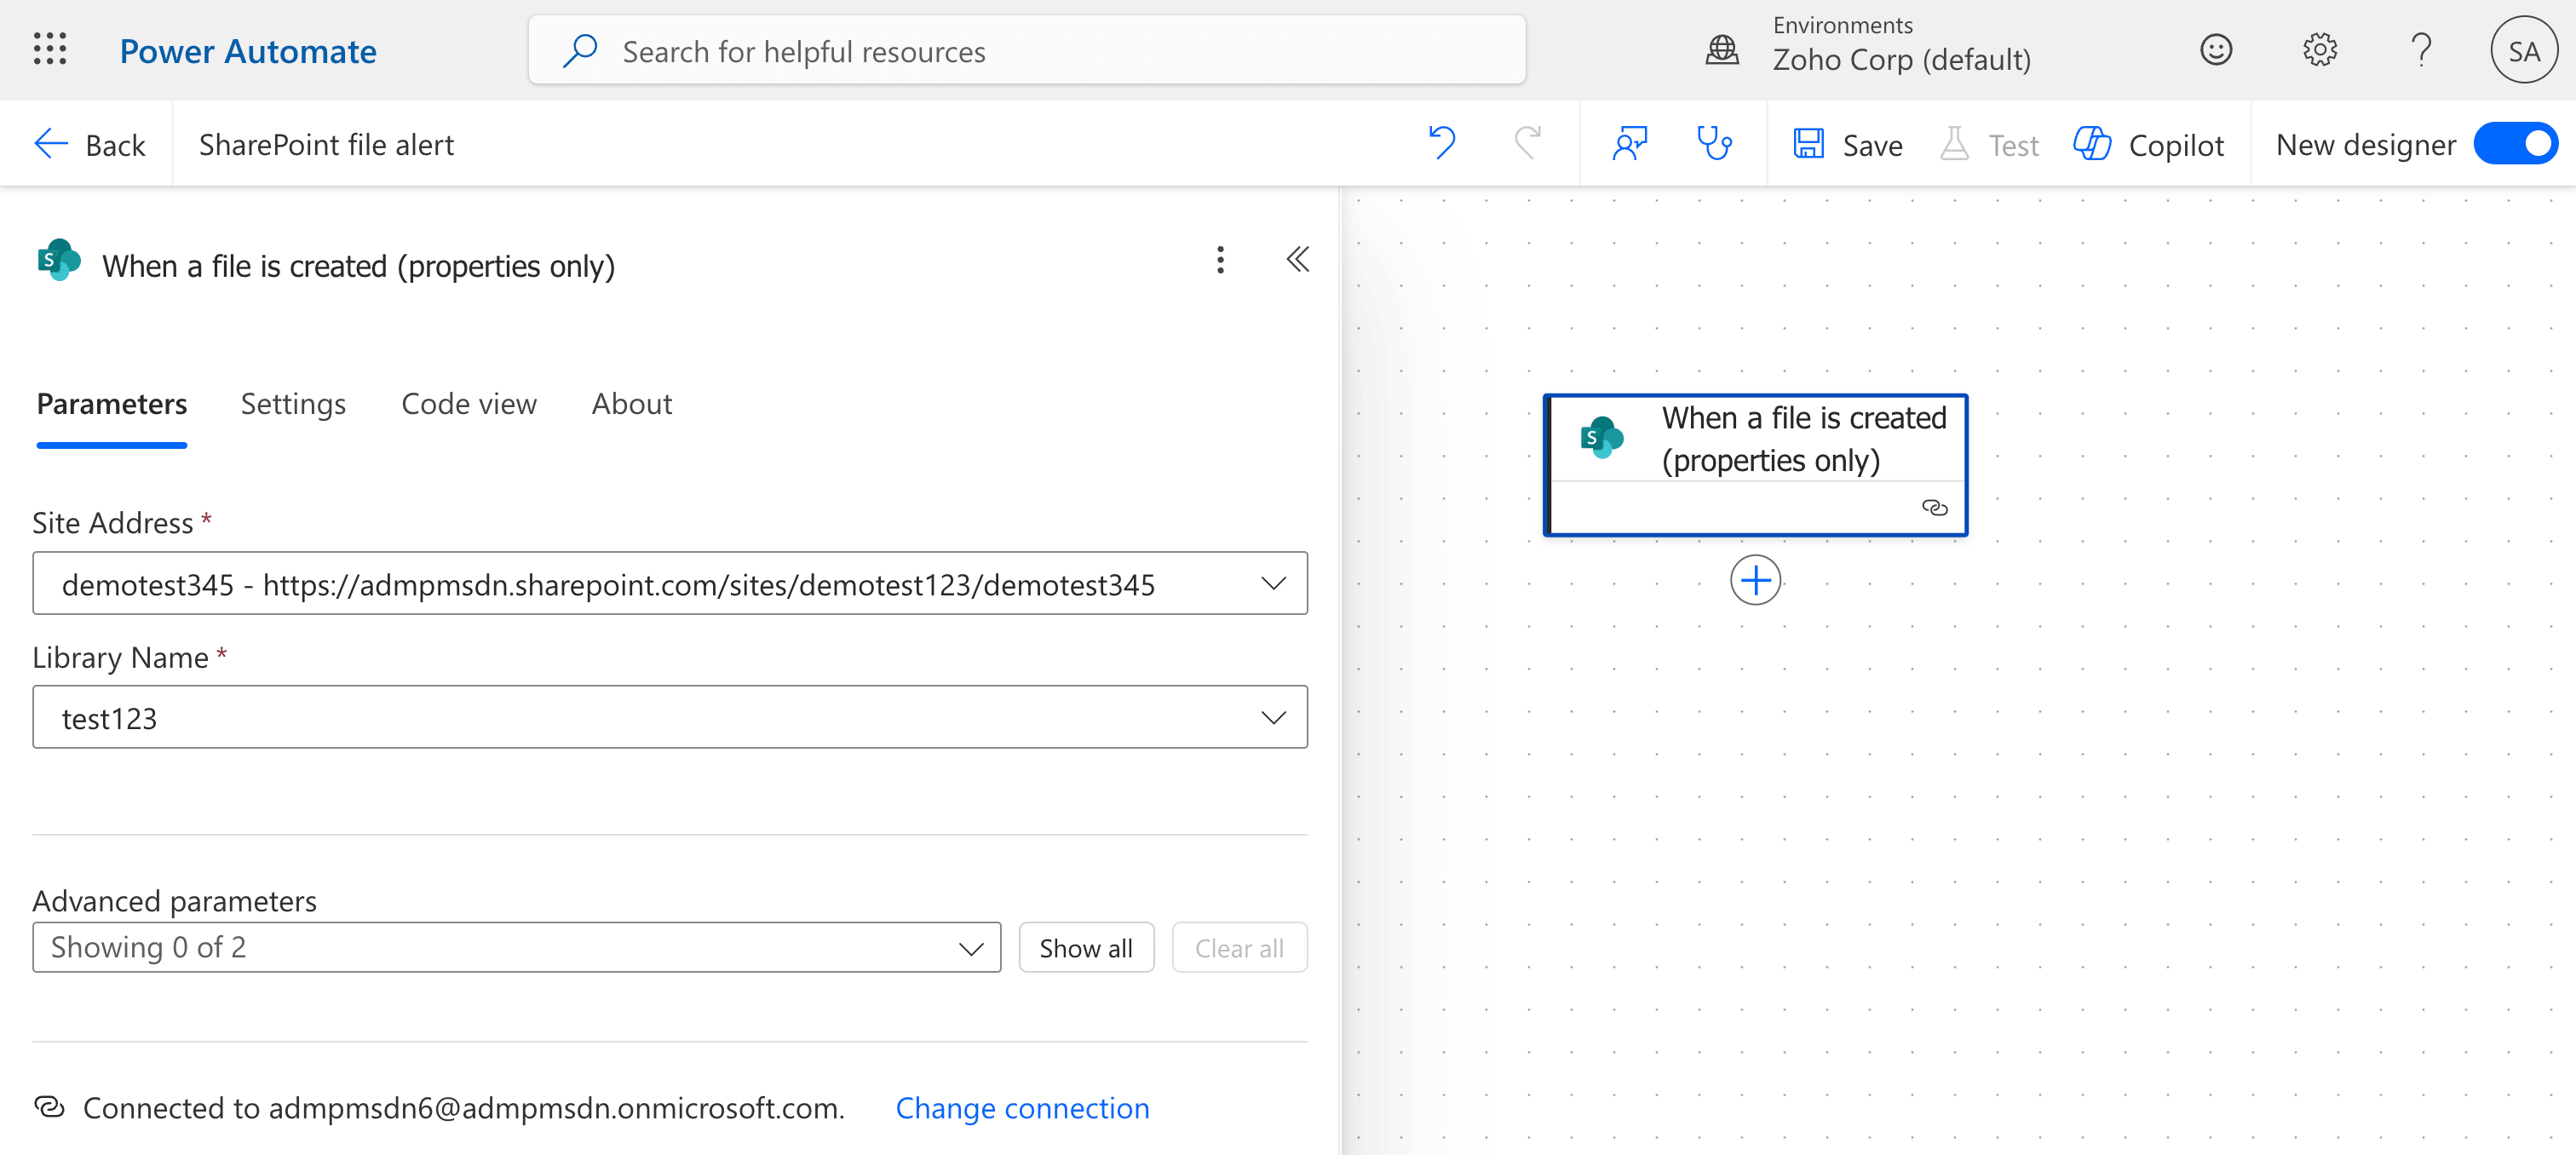The height and width of the screenshot is (1155, 2576).
Task: Collapse the trigger configuration pane
Action: pyautogui.click(x=1297, y=260)
